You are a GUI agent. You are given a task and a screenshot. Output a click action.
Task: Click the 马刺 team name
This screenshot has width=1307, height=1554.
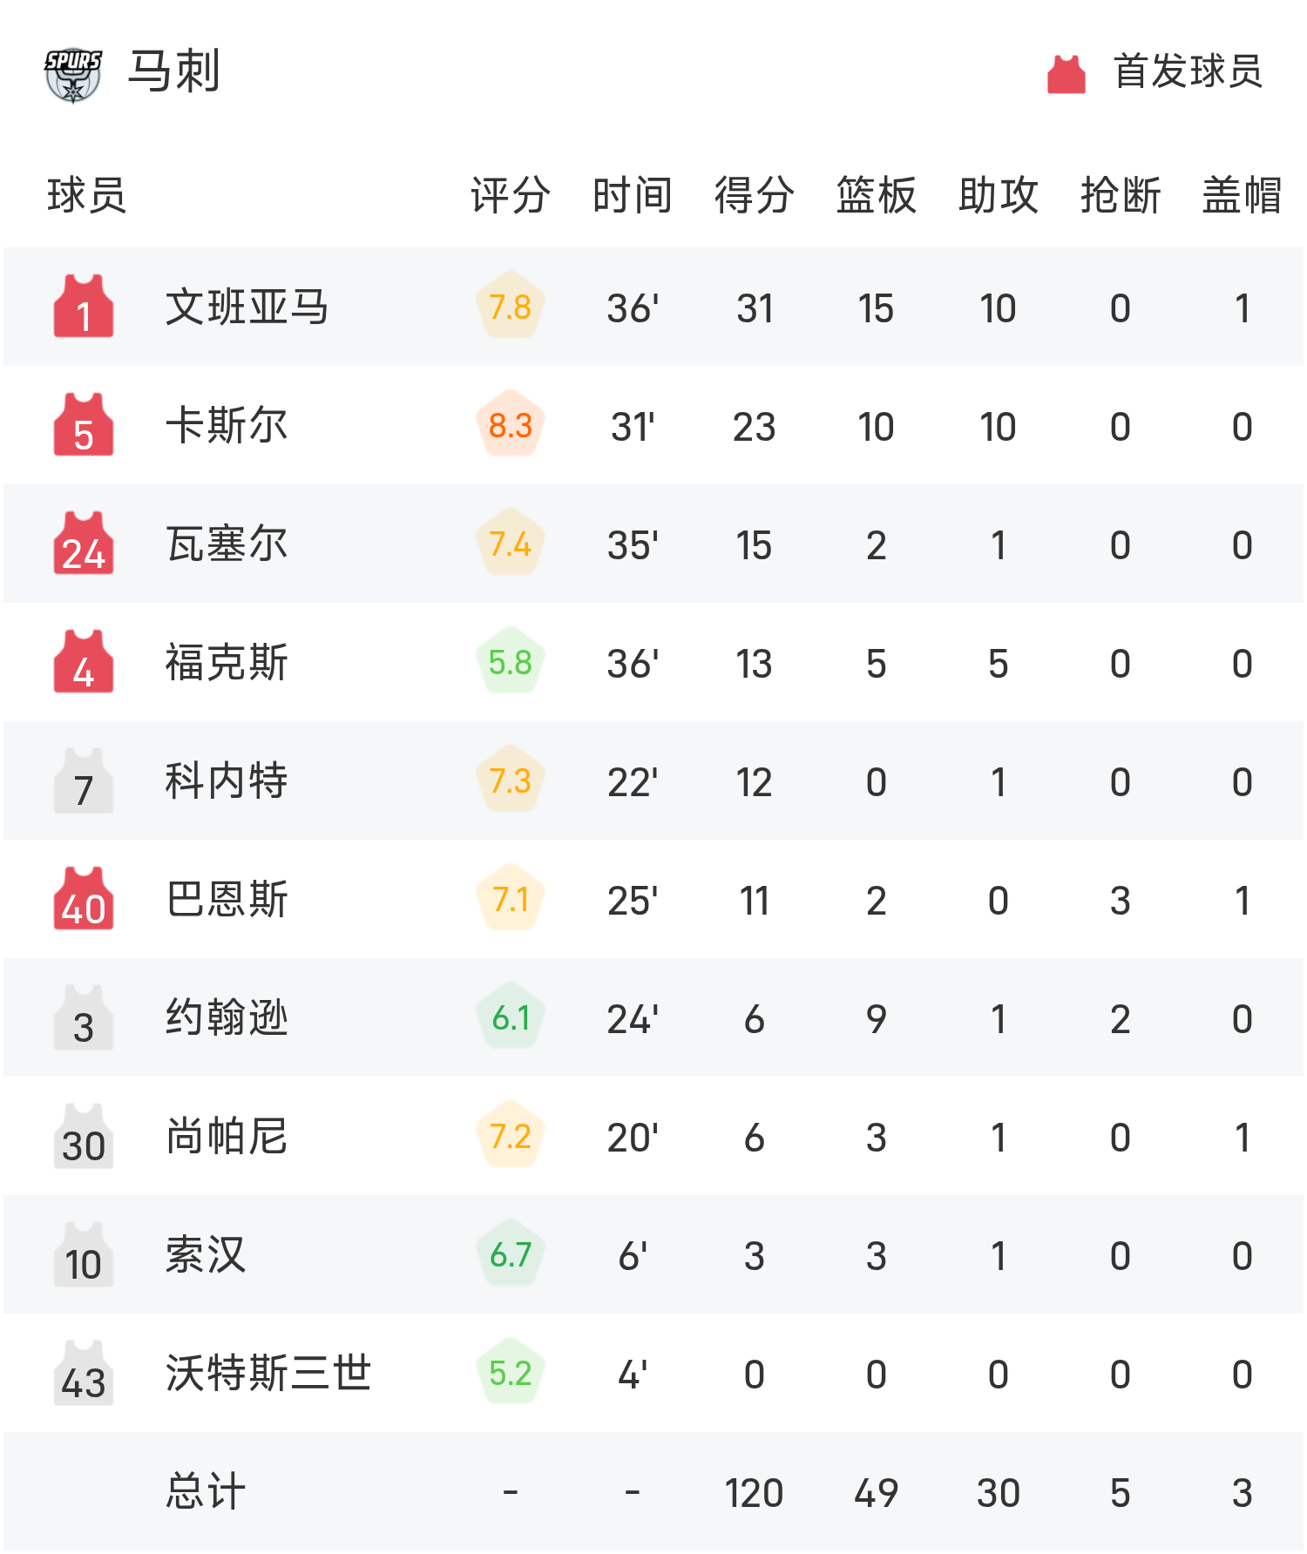[x=174, y=71]
